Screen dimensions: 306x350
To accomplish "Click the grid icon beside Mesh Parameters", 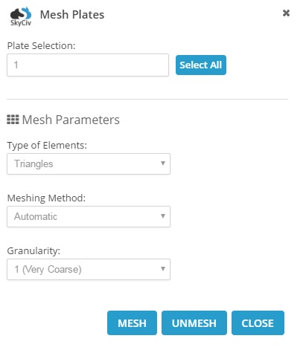I will (13, 120).
